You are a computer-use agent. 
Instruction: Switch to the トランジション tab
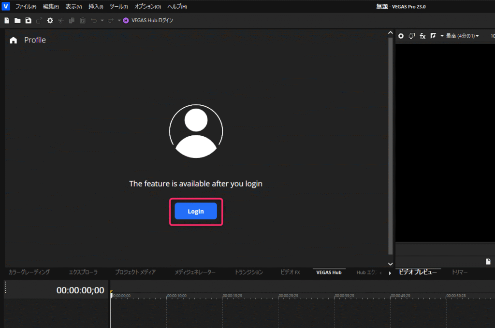tap(248, 272)
